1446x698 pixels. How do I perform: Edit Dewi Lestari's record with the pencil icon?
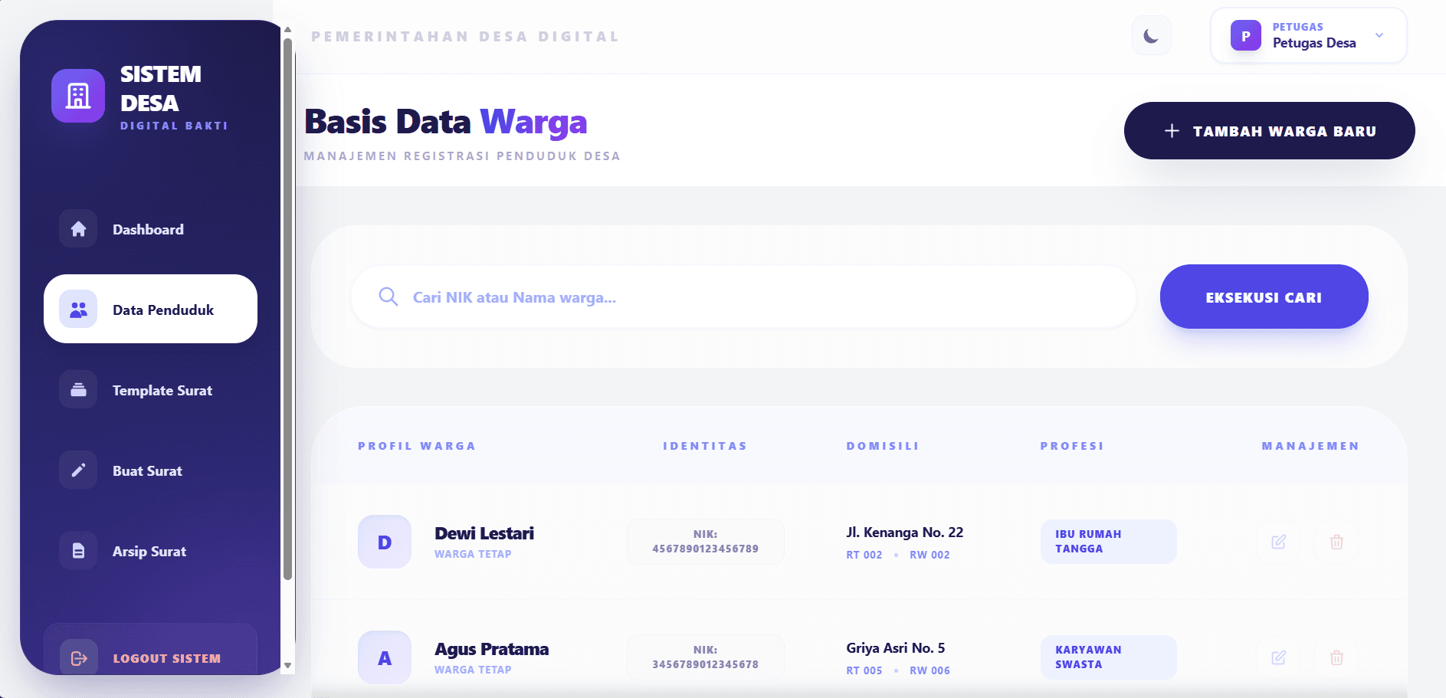pyautogui.click(x=1278, y=542)
